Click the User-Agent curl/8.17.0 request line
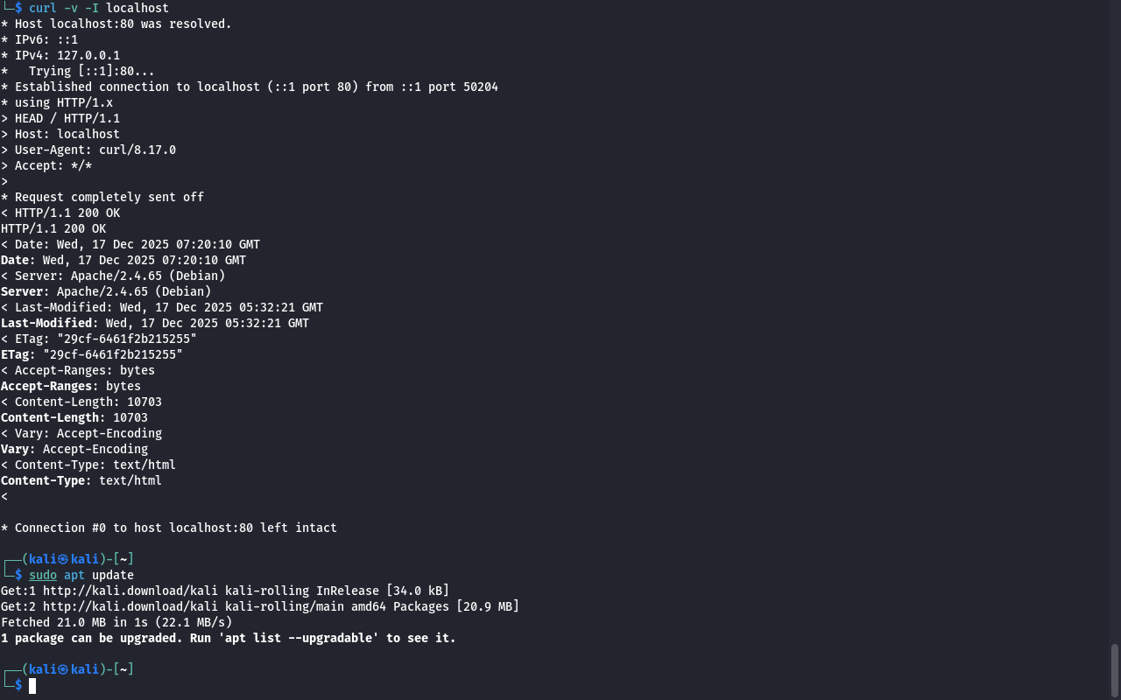Image resolution: width=1121 pixels, height=700 pixels. coord(95,150)
